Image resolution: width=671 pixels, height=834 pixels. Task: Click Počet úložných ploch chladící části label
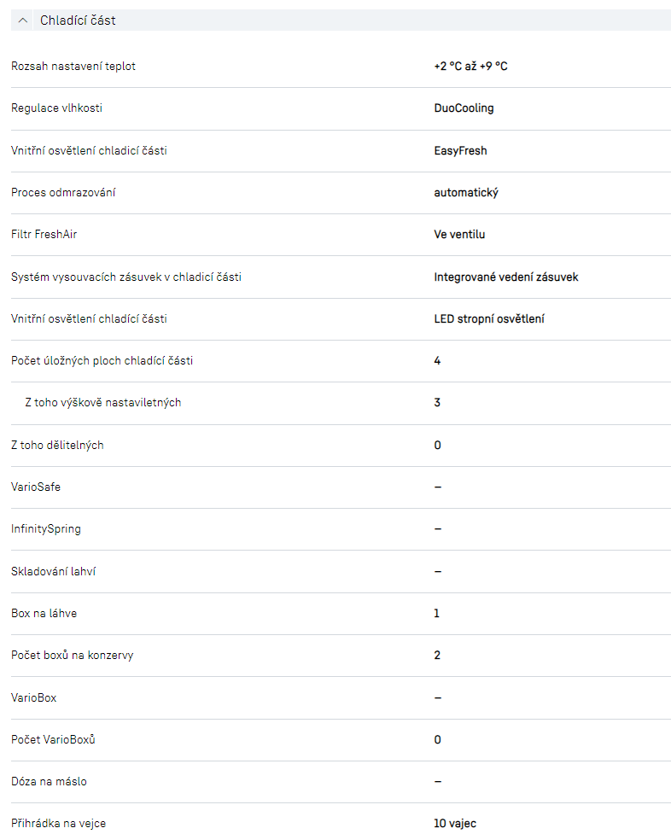click(102, 361)
